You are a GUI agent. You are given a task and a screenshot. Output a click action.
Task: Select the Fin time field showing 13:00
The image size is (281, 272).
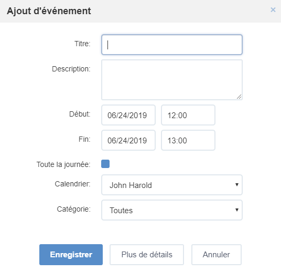[188, 140]
